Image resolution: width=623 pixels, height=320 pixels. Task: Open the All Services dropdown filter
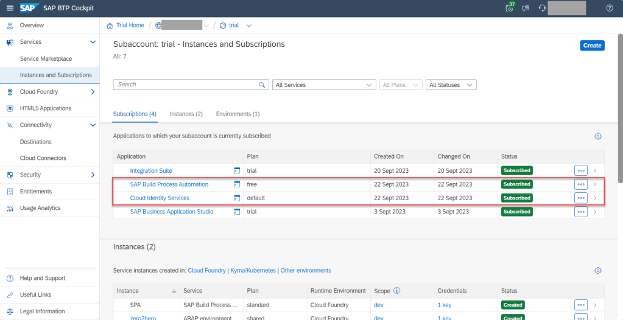(x=324, y=85)
